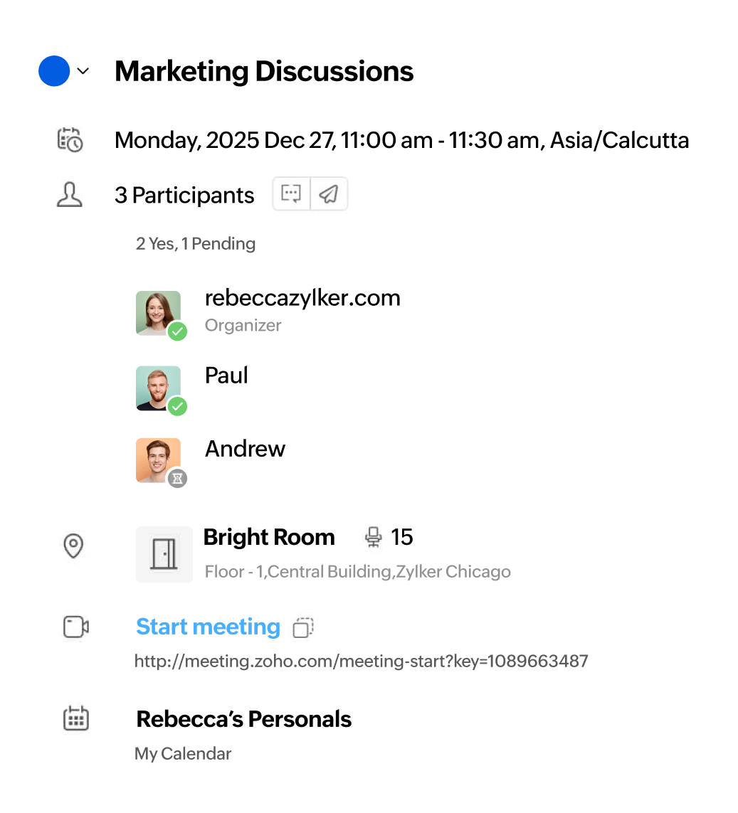Click the send email paper plane icon
Image resolution: width=738 pixels, height=813 pixels.
tap(329, 194)
